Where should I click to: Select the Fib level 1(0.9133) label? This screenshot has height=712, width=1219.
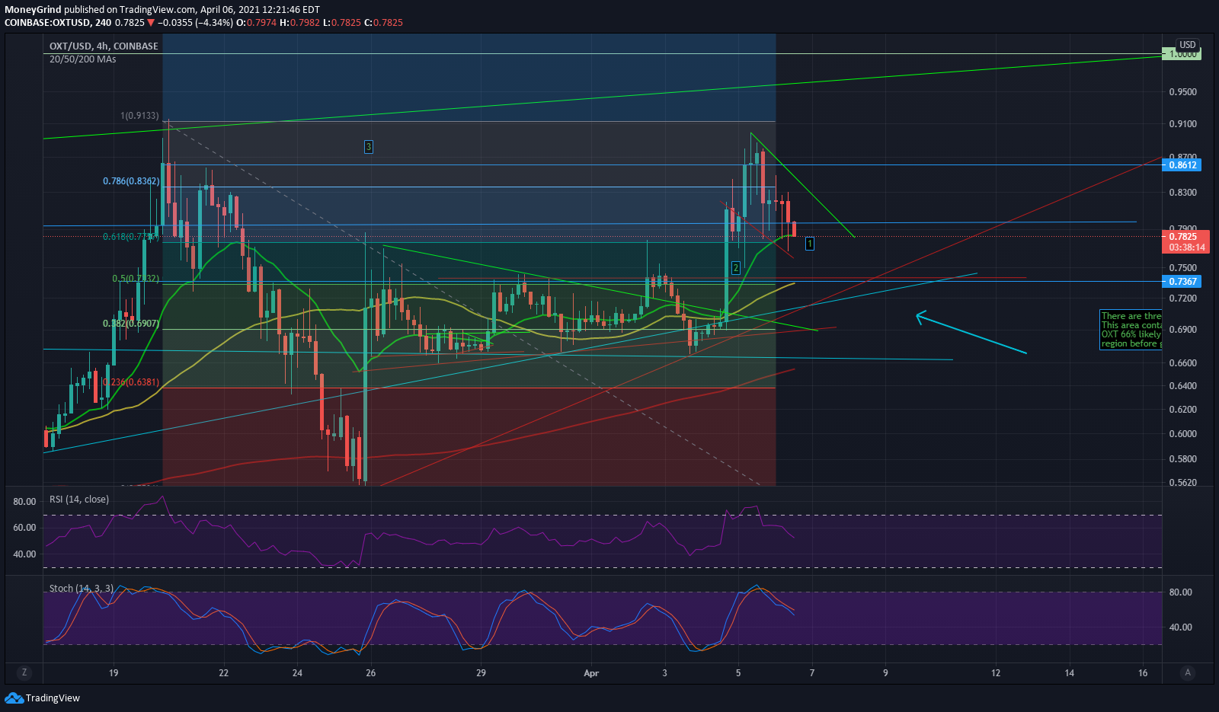pos(139,116)
